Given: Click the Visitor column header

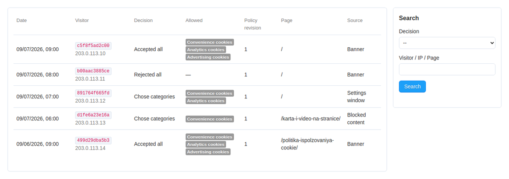Looking at the screenshot, I should 82,20.
